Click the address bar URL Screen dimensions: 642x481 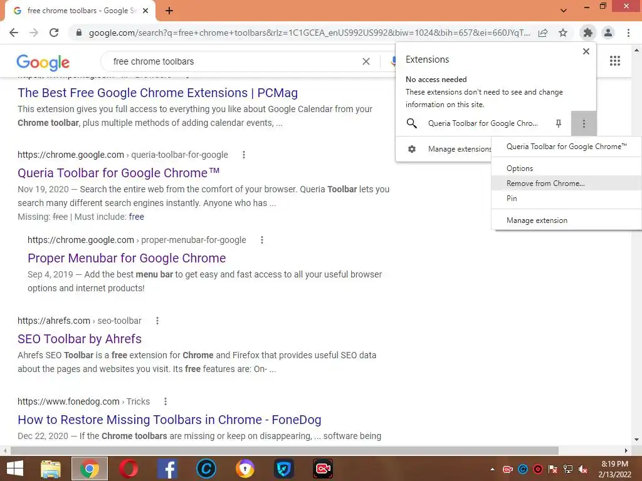coord(310,33)
